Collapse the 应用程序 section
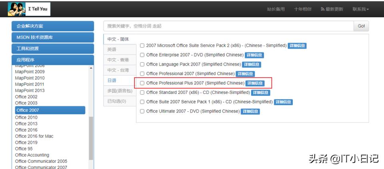Image resolution: width=384 pixels, height=169 pixels. (53, 60)
